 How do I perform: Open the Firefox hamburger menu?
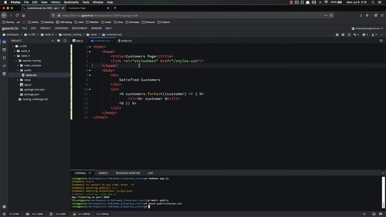point(382,15)
